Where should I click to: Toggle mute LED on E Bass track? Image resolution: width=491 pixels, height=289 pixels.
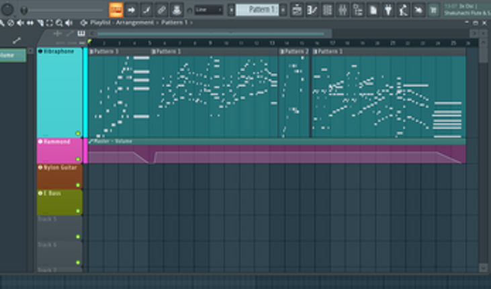pyautogui.click(x=78, y=211)
